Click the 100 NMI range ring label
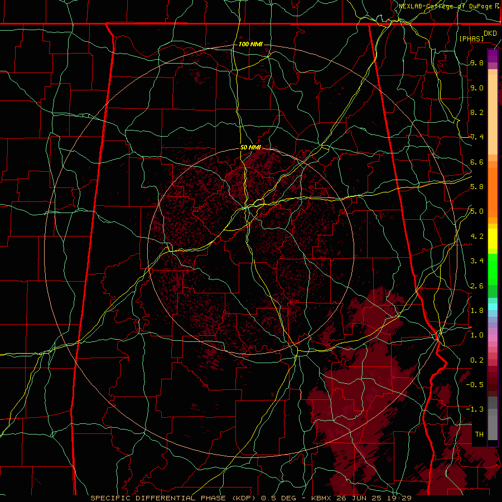 point(250,44)
